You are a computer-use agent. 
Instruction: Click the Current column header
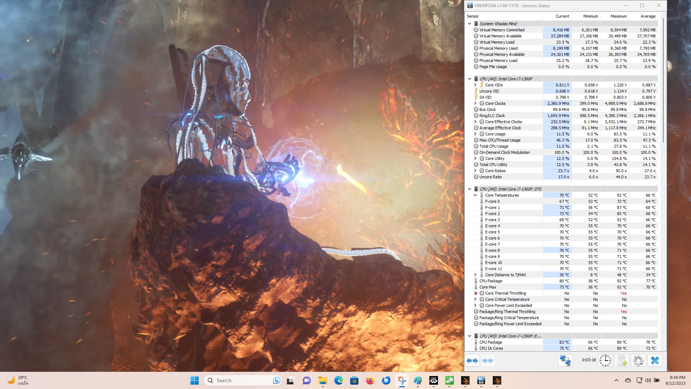tap(557, 16)
